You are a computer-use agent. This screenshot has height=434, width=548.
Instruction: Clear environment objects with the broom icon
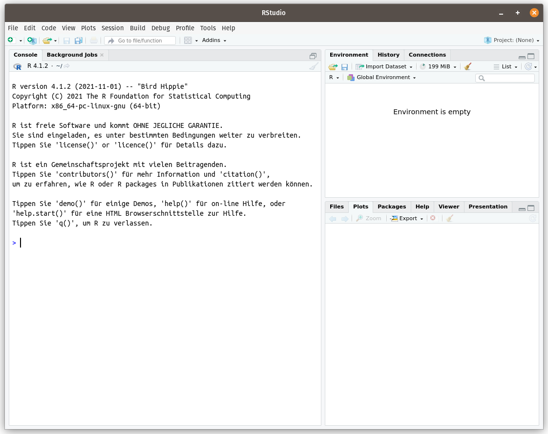[x=467, y=67]
